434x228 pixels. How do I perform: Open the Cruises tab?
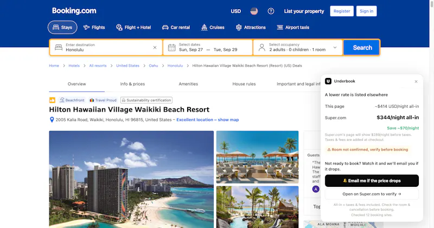[x=213, y=28]
